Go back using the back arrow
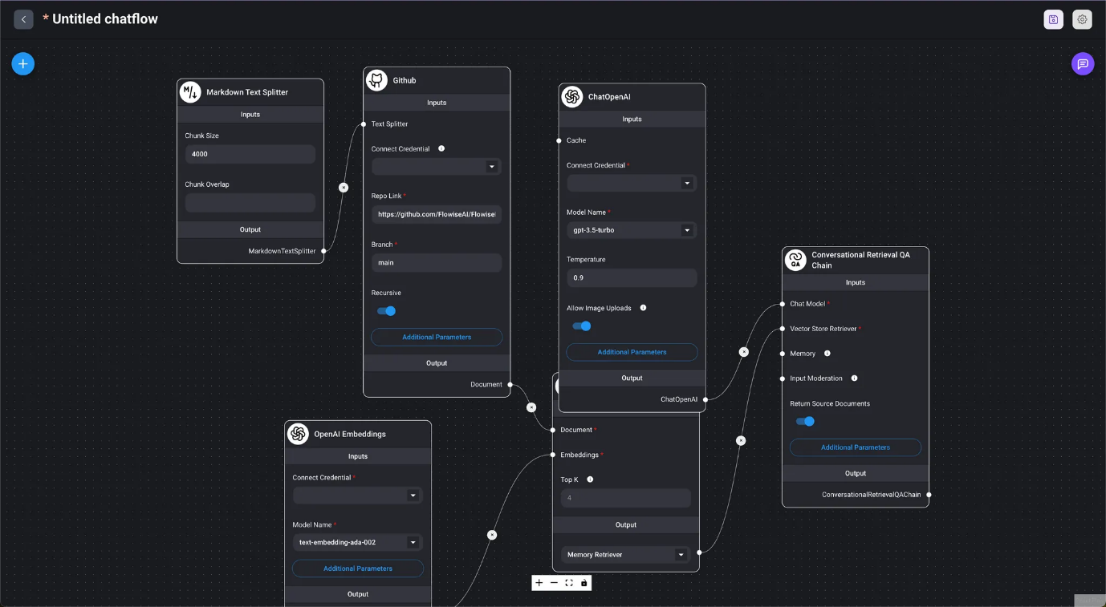The image size is (1106, 607). point(23,19)
